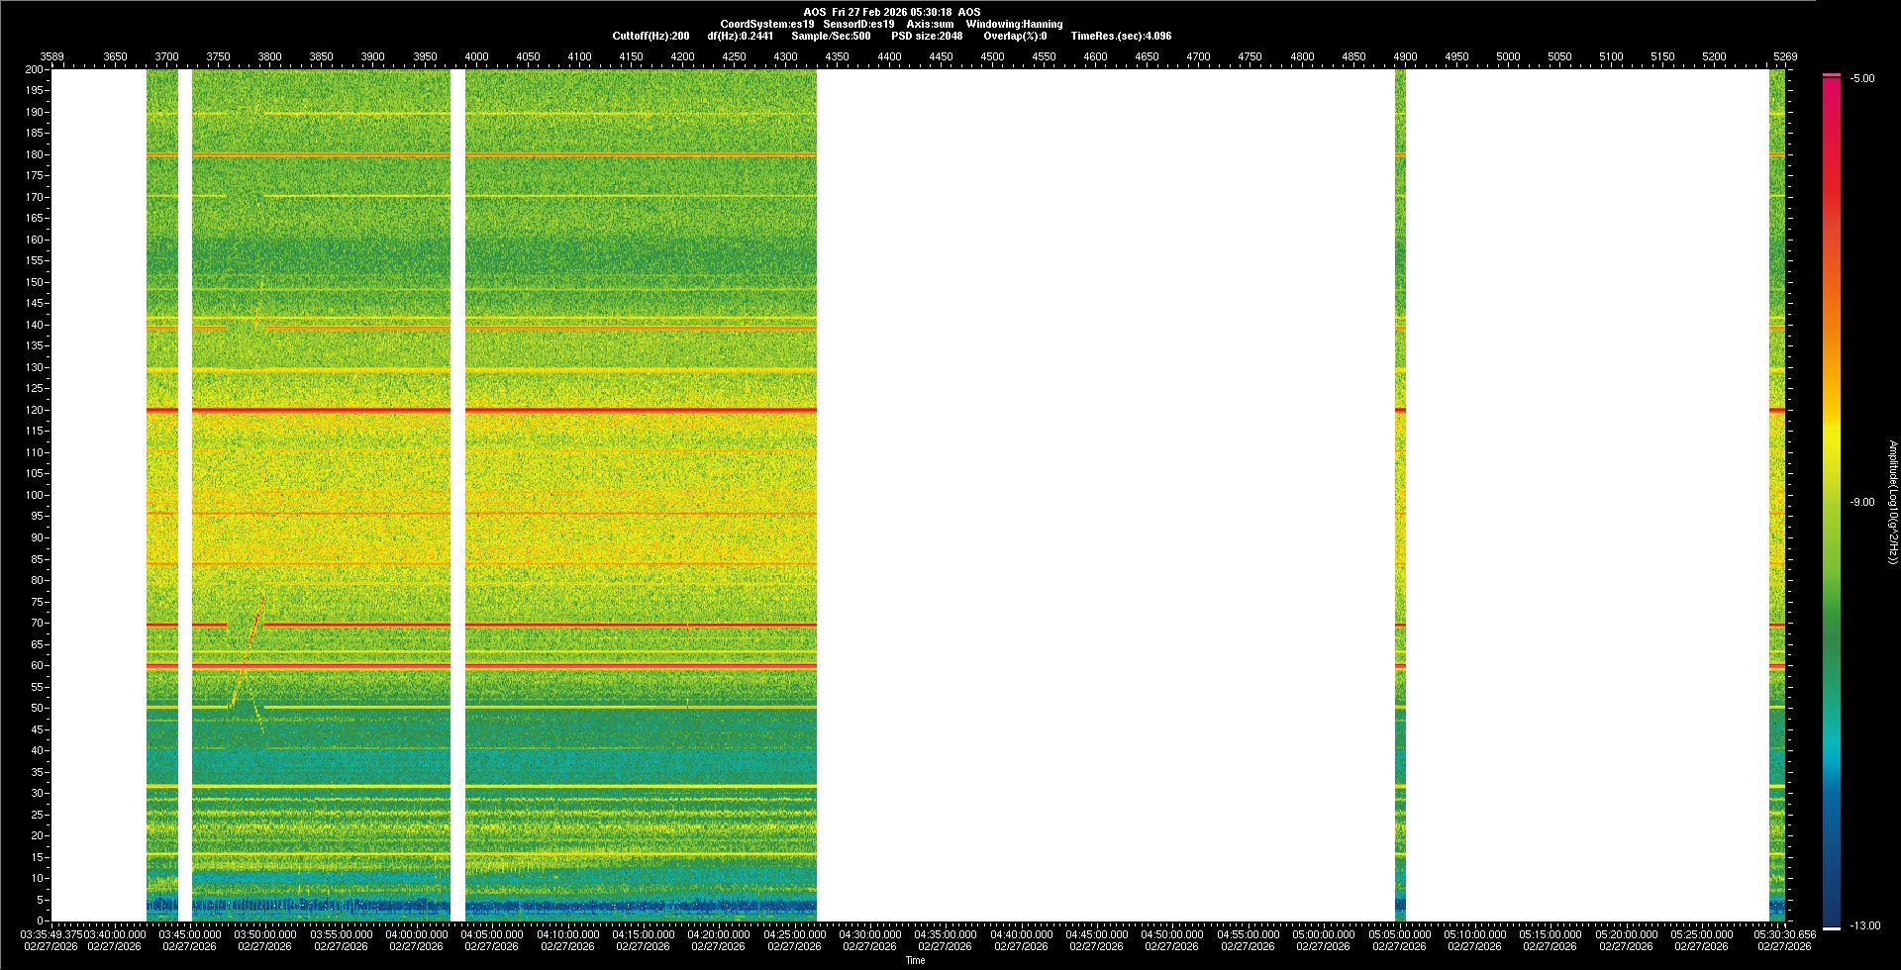The image size is (1901, 970).
Task: Click the -9.00 color scale label
Action: (x=1861, y=502)
